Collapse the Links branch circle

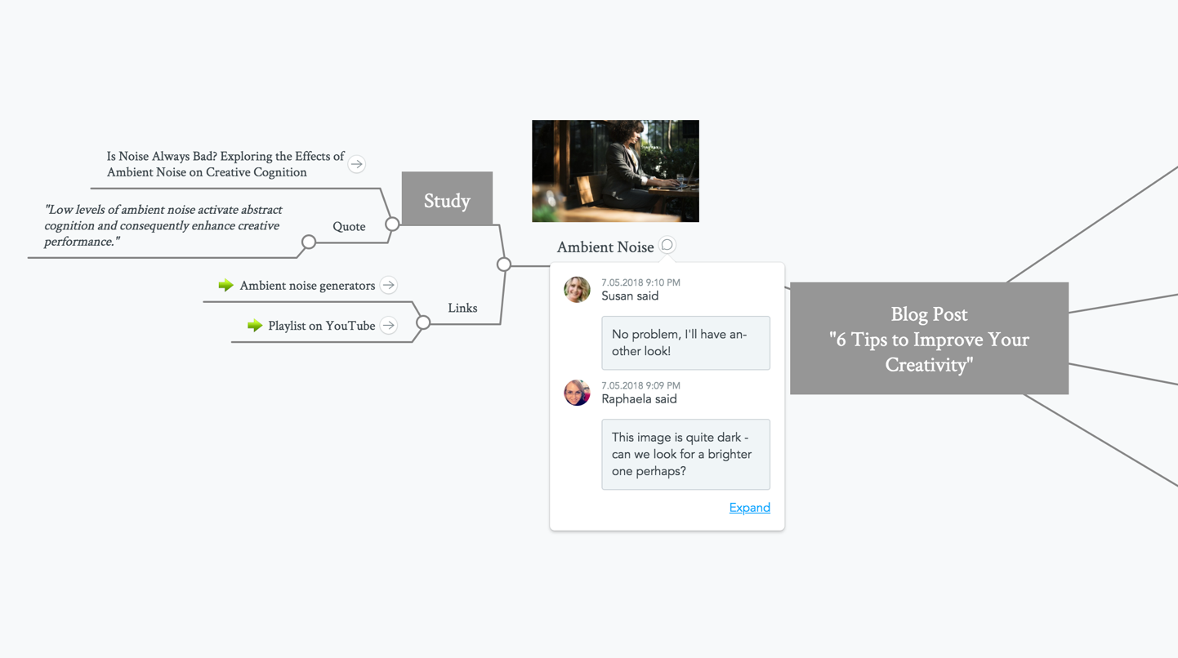click(423, 322)
